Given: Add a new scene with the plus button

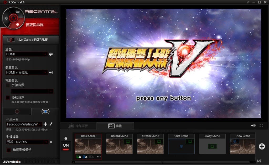Looking at the screenshot, I should tap(262, 146).
